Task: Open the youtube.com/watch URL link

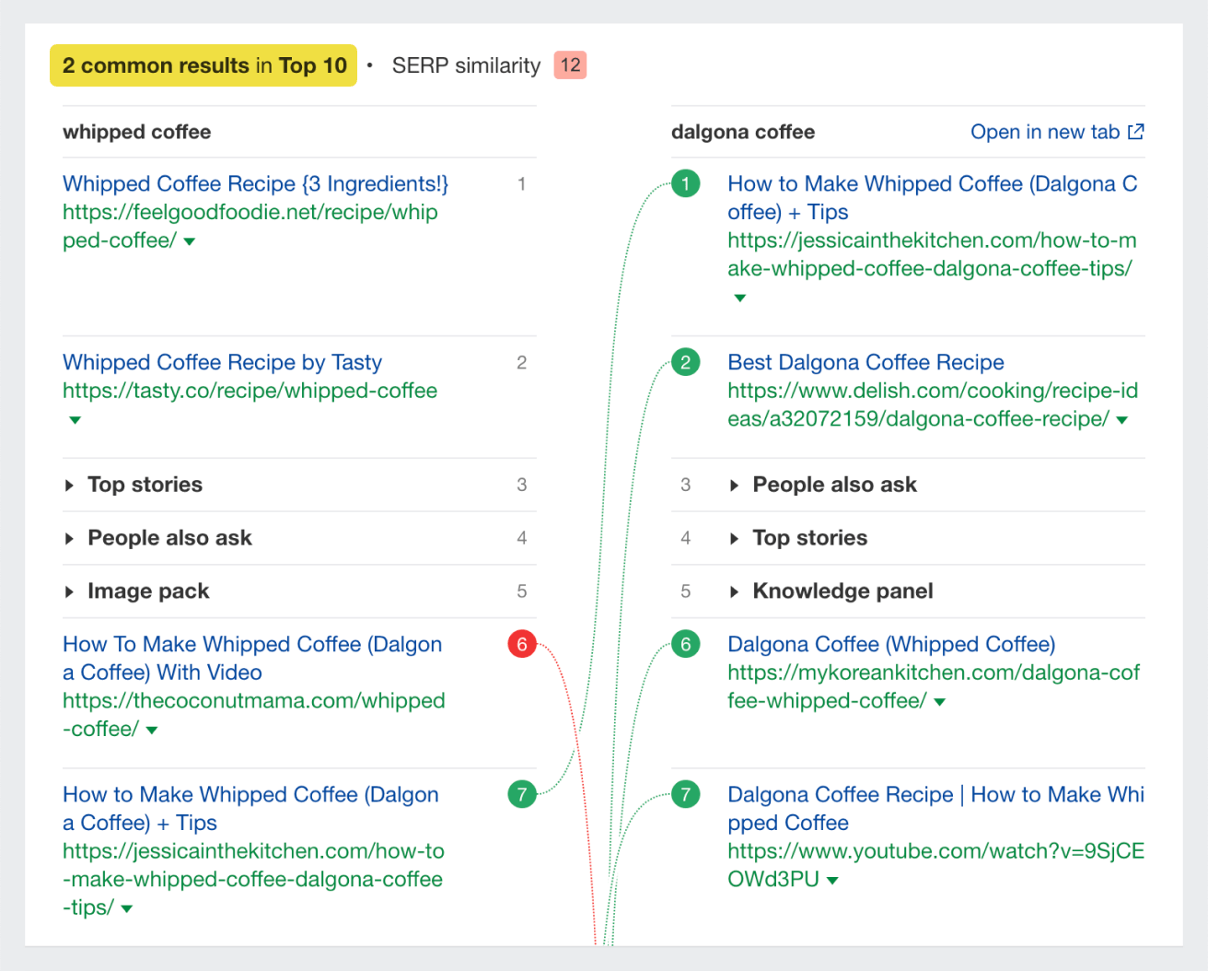Action: pyautogui.click(x=935, y=865)
